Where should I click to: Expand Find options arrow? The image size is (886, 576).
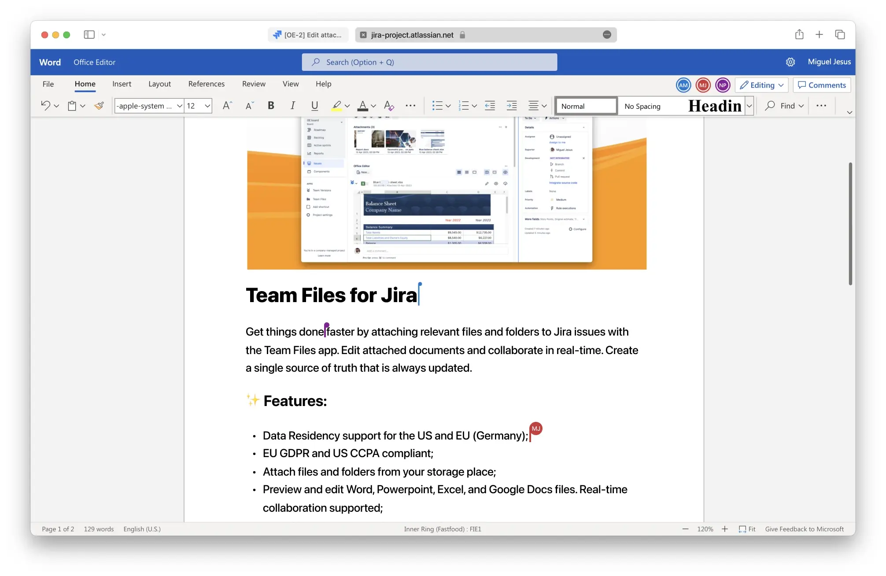pos(801,106)
